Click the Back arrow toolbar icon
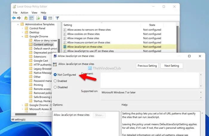Image resolution: width=209 pixels, height=136 pixels. click(x=14, y=18)
